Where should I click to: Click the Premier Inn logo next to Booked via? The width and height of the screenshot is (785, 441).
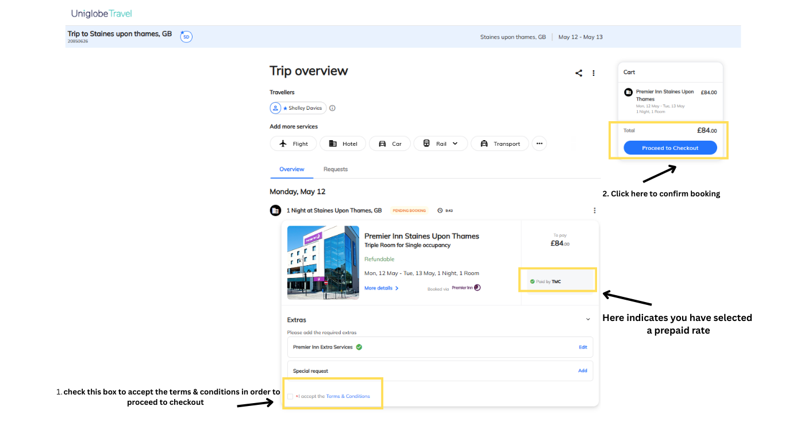click(x=466, y=288)
